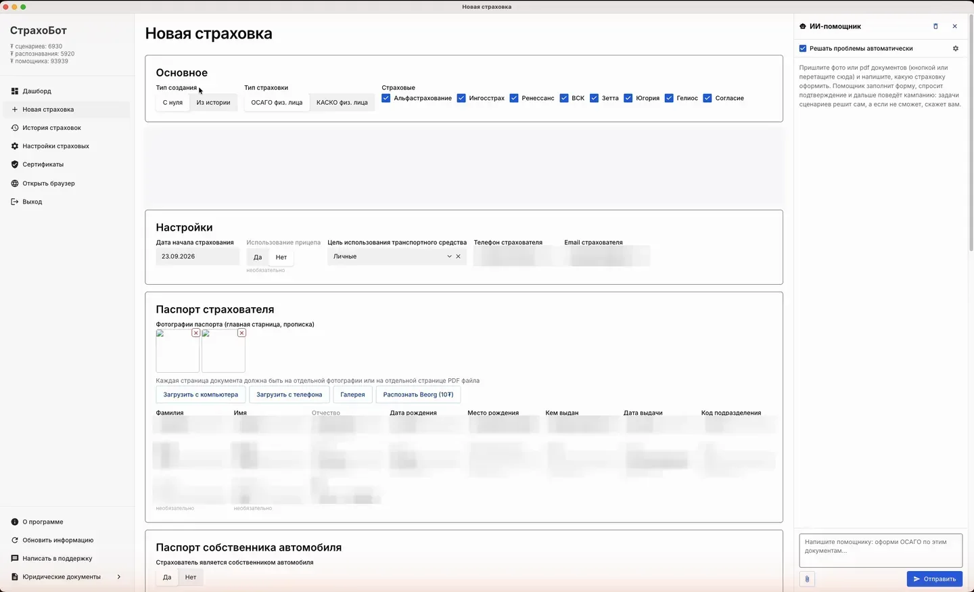Click the insurance start date field
Screen dimensions: 974x592
(x=198, y=256)
